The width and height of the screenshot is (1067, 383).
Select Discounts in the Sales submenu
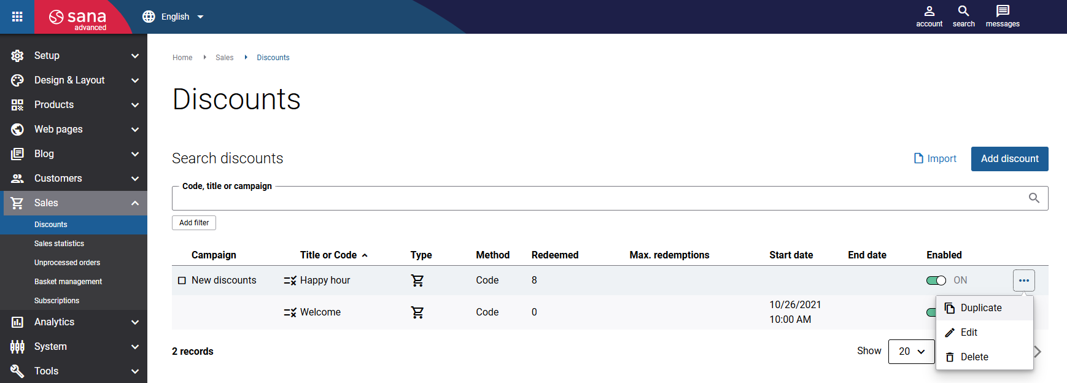click(x=74, y=225)
